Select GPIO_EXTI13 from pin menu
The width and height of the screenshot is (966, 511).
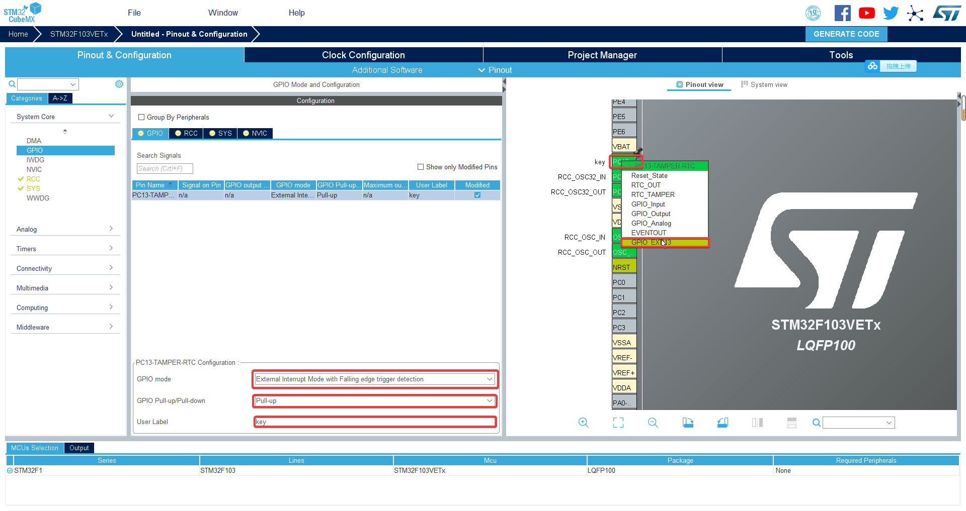(665, 242)
